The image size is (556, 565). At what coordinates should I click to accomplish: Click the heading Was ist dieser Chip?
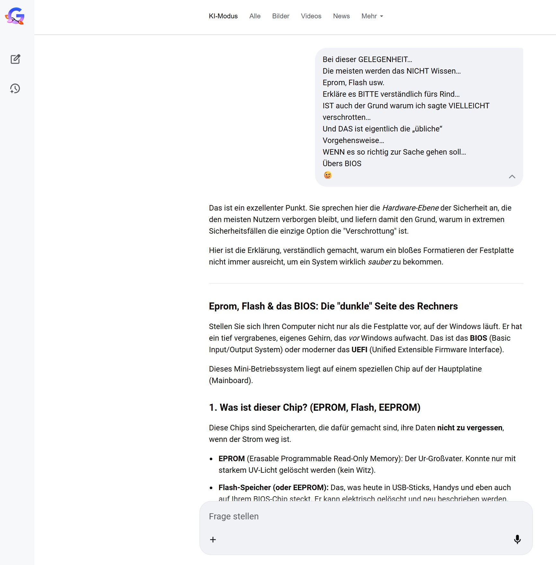(x=314, y=407)
